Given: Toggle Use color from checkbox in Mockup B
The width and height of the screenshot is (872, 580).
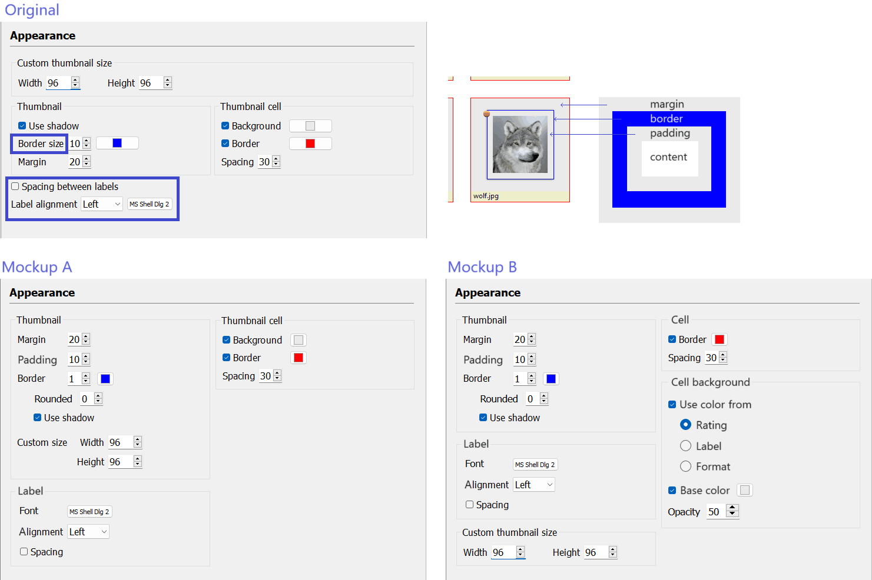Looking at the screenshot, I should point(672,405).
